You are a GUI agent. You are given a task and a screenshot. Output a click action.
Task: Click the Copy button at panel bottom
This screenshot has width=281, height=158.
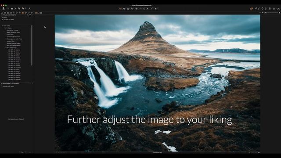[x=22, y=152]
